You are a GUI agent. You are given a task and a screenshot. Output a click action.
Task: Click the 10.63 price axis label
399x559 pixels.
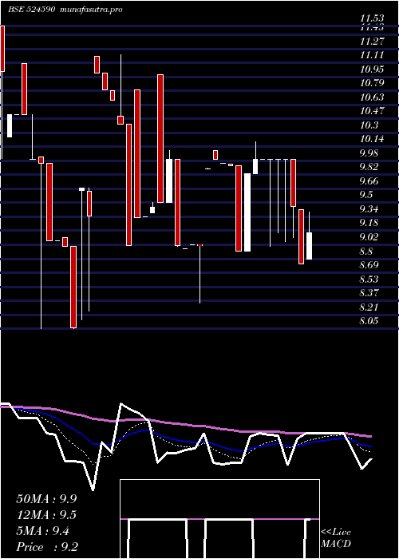[372, 97]
